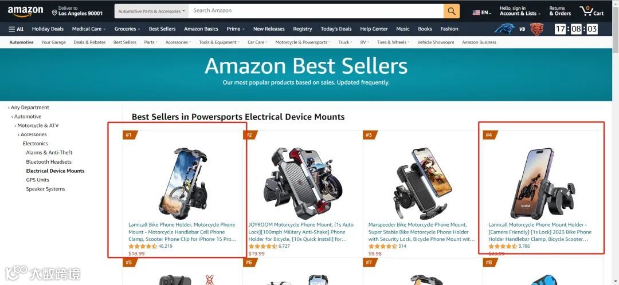Expand the Medical Care menu
619x285 pixels.
point(88,29)
